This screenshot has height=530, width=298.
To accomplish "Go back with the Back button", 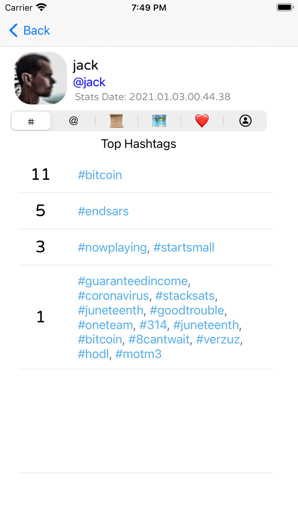I will (30, 31).
